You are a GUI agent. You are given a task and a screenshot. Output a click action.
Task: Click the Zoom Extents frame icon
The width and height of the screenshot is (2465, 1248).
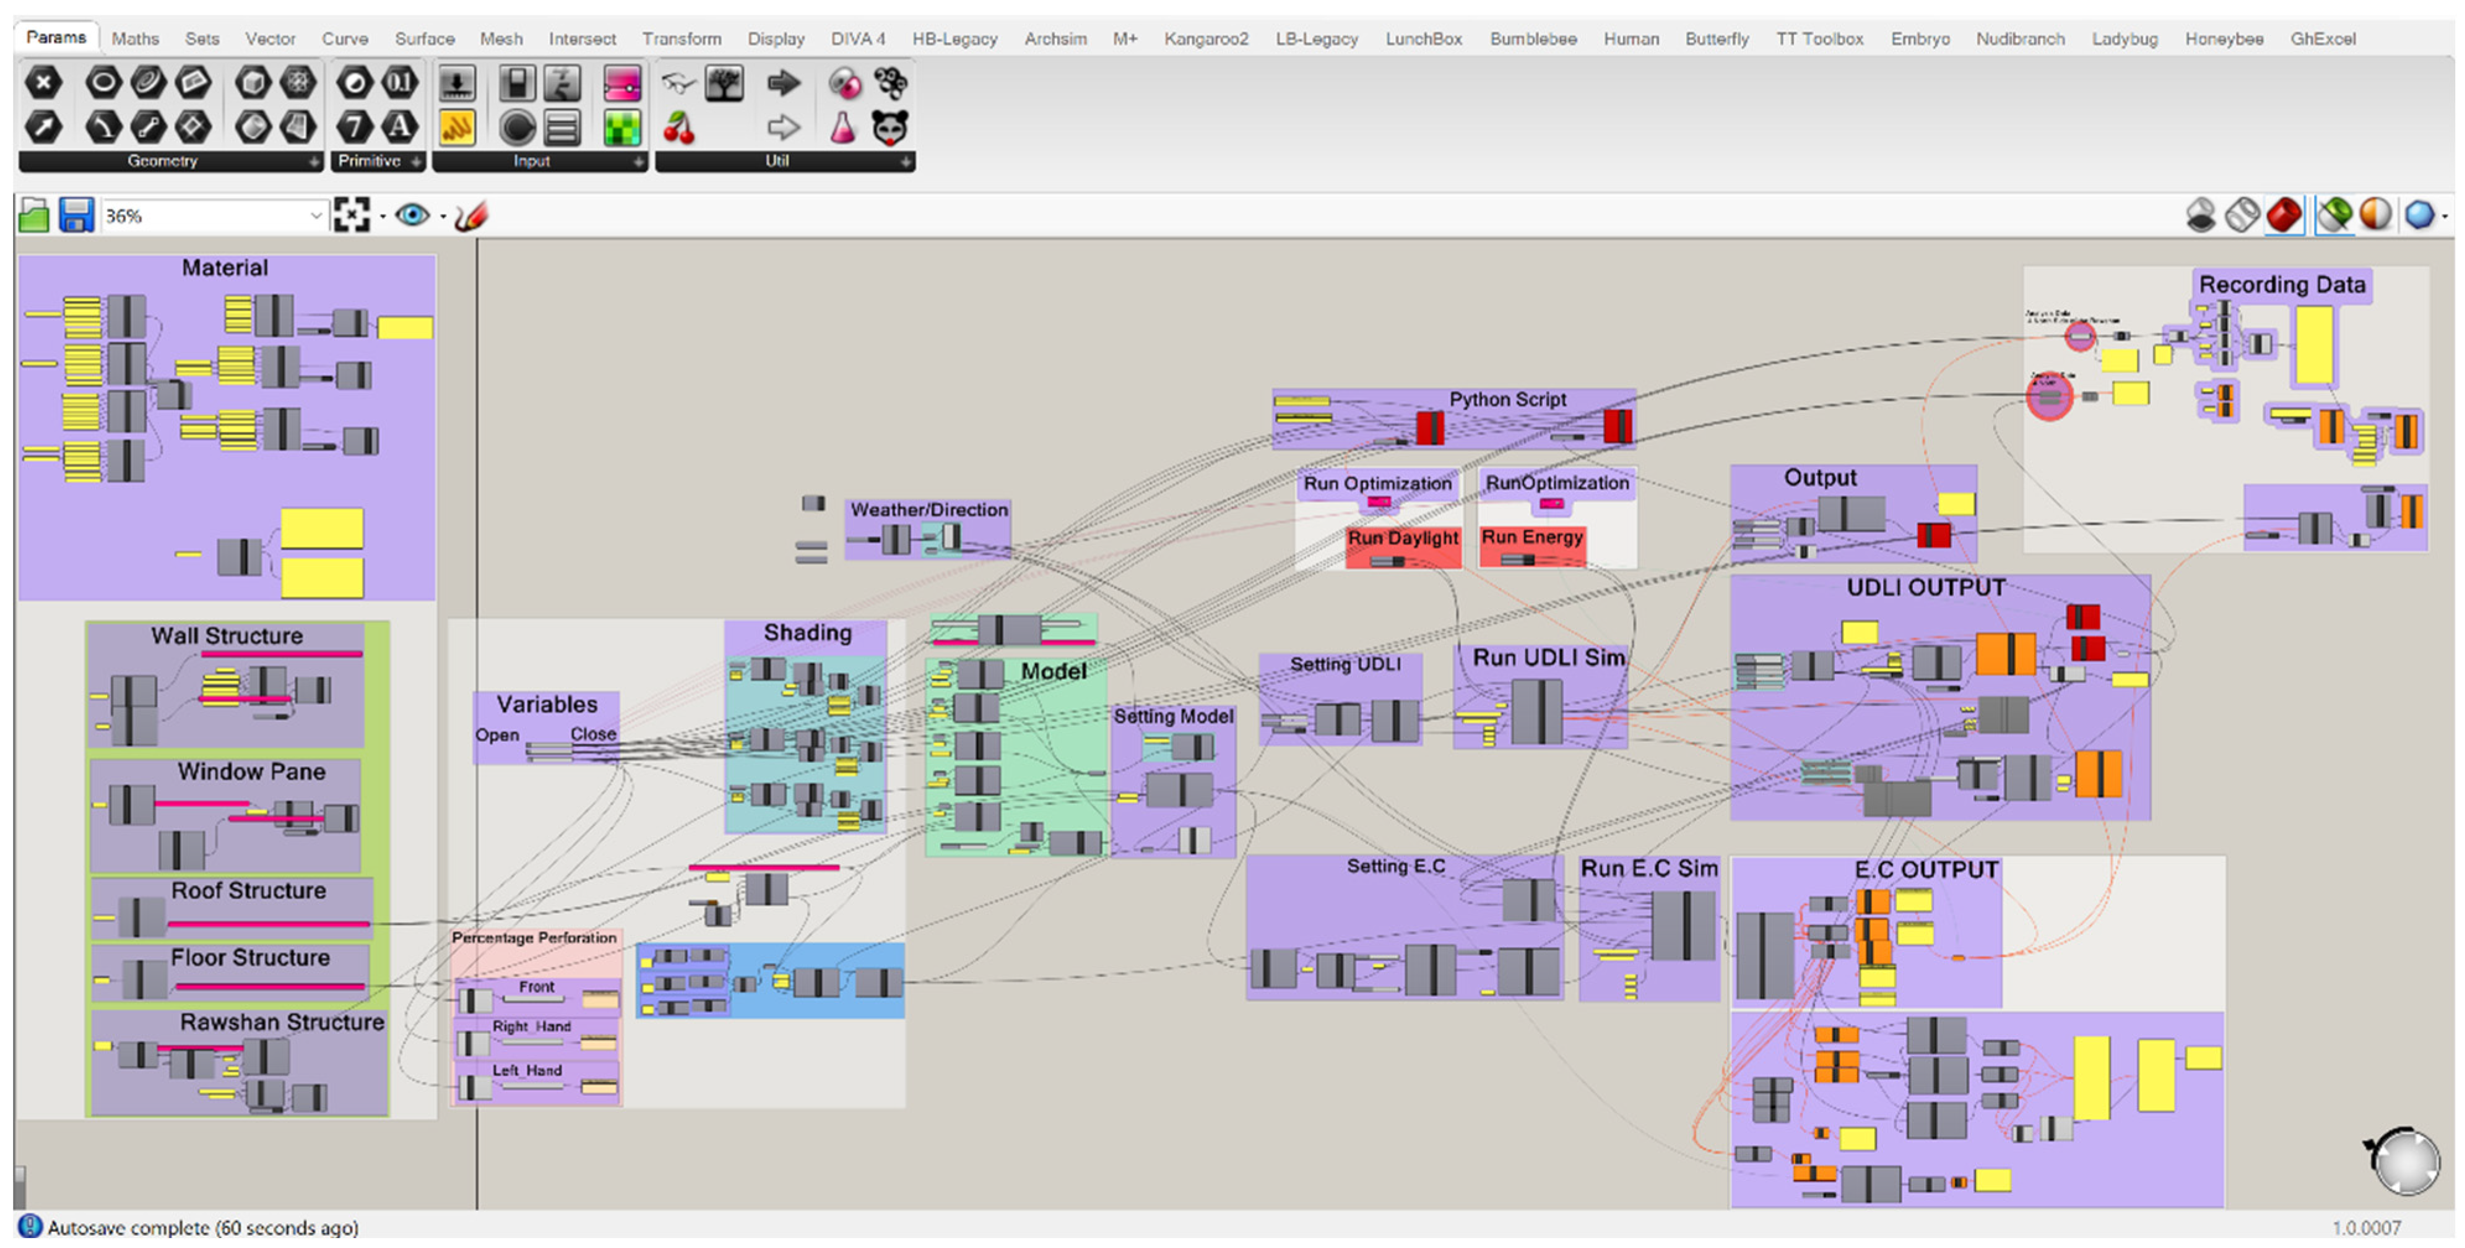pos(351,215)
